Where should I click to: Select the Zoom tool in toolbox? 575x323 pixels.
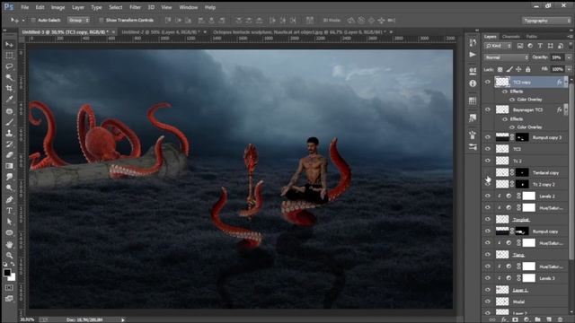tap(9, 255)
